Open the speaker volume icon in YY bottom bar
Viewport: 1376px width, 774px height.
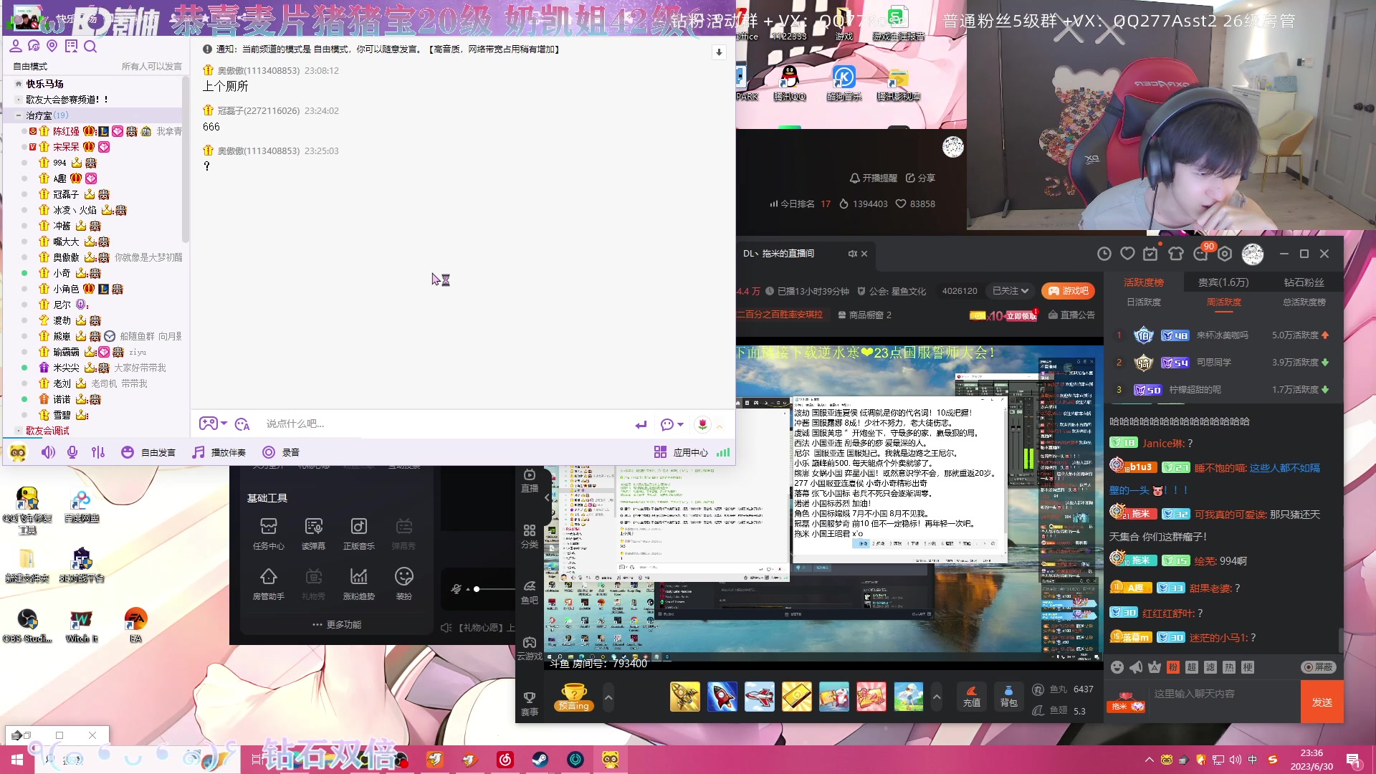pos(48,452)
